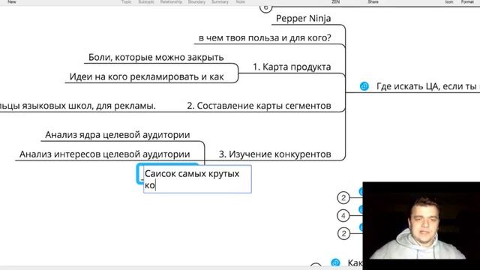Click the blue icon next to 'Как'
The height and width of the screenshot is (270, 480).
[x=335, y=262]
